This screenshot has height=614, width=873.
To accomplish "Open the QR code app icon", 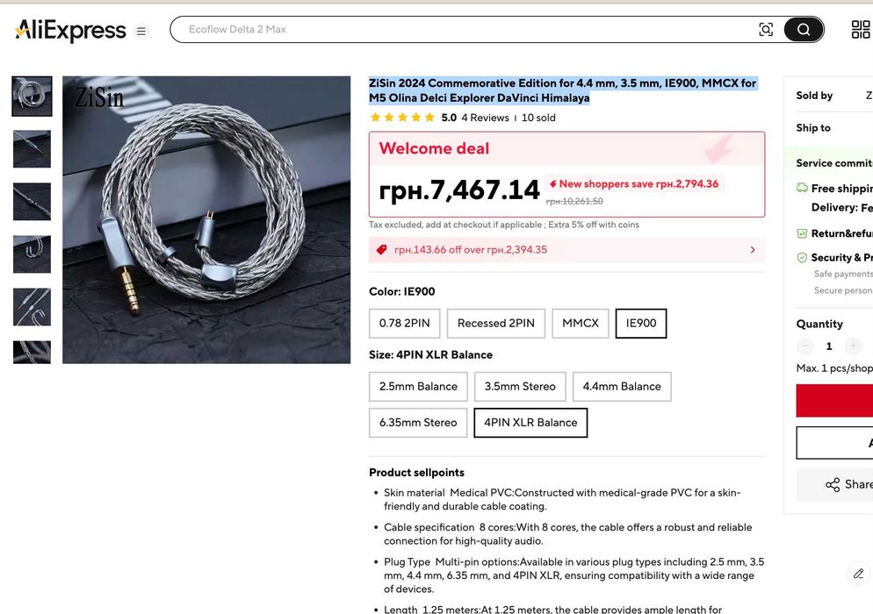I will [861, 30].
